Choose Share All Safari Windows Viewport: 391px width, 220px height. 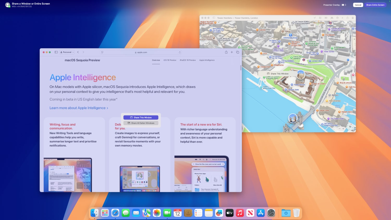141,123
